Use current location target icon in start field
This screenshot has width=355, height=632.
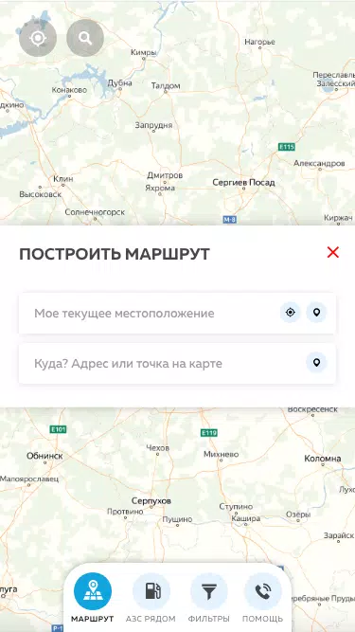pos(291,313)
